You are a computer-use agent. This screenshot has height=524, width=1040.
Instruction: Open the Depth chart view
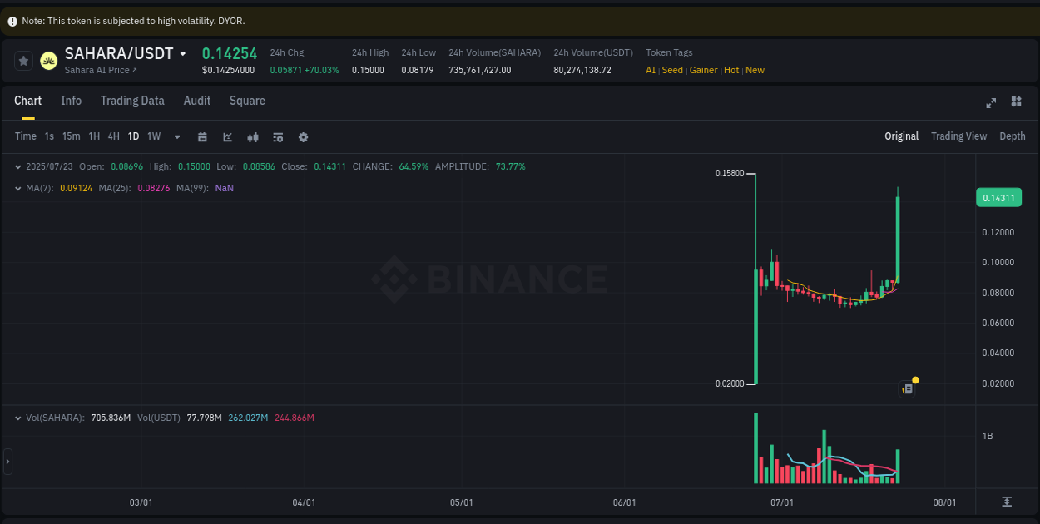coord(1012,136)
